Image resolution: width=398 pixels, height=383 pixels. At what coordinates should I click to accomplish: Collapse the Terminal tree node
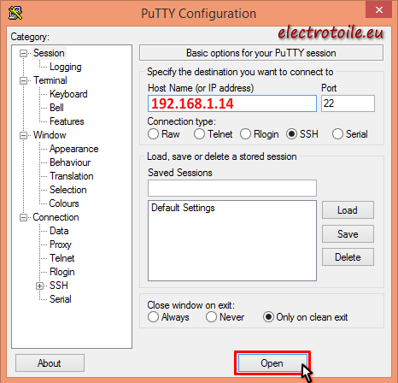(x=23, y=80)
